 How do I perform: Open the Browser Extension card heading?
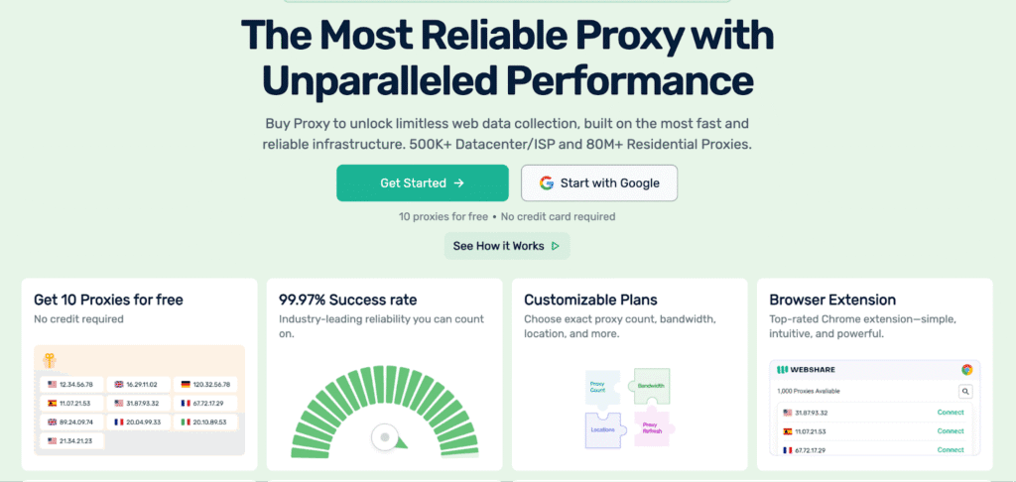coord(832,300)
